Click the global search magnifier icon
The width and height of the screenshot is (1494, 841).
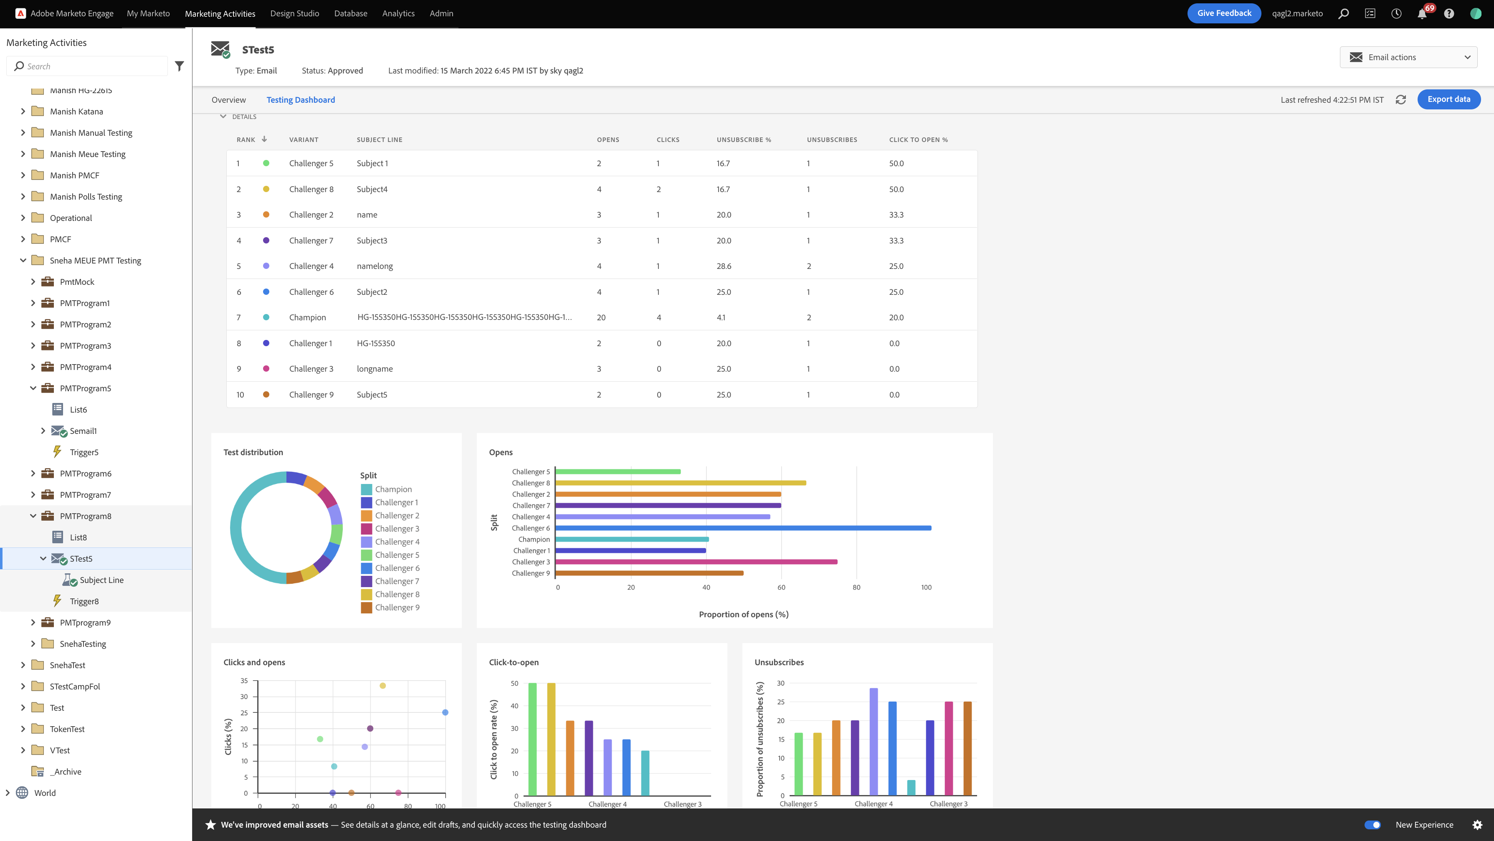click(1343, 13)
